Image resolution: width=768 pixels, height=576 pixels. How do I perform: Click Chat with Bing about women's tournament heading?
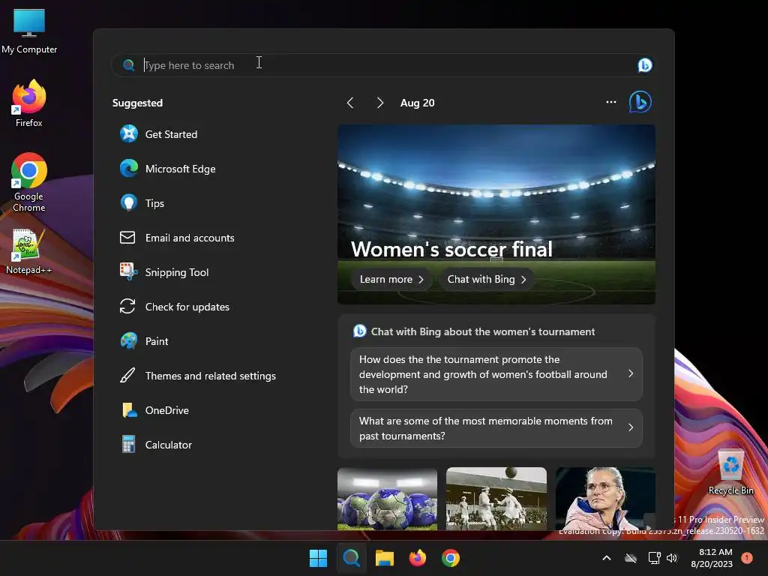point(483,331)
